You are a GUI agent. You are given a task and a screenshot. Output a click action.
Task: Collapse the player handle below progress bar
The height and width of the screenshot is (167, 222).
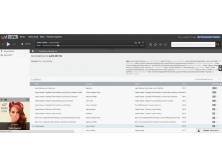(111, 50)
